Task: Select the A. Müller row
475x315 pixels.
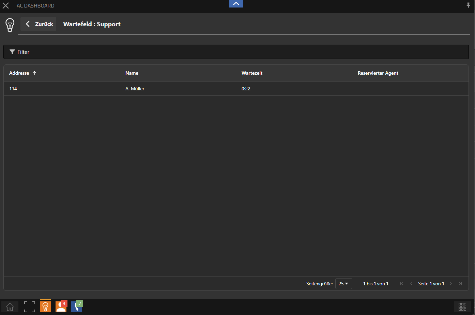Action: (135, 89)
